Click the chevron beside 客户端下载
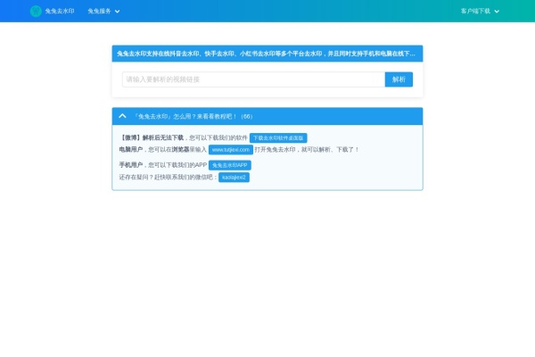Screen dimensions: 535x357 497,12
